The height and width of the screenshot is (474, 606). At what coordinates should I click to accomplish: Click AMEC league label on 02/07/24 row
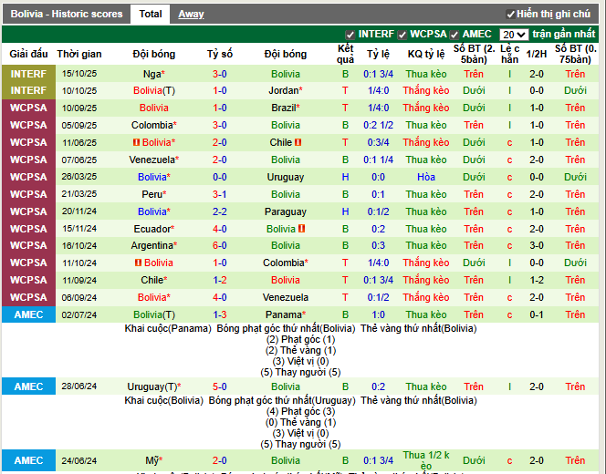click(28, 314)
